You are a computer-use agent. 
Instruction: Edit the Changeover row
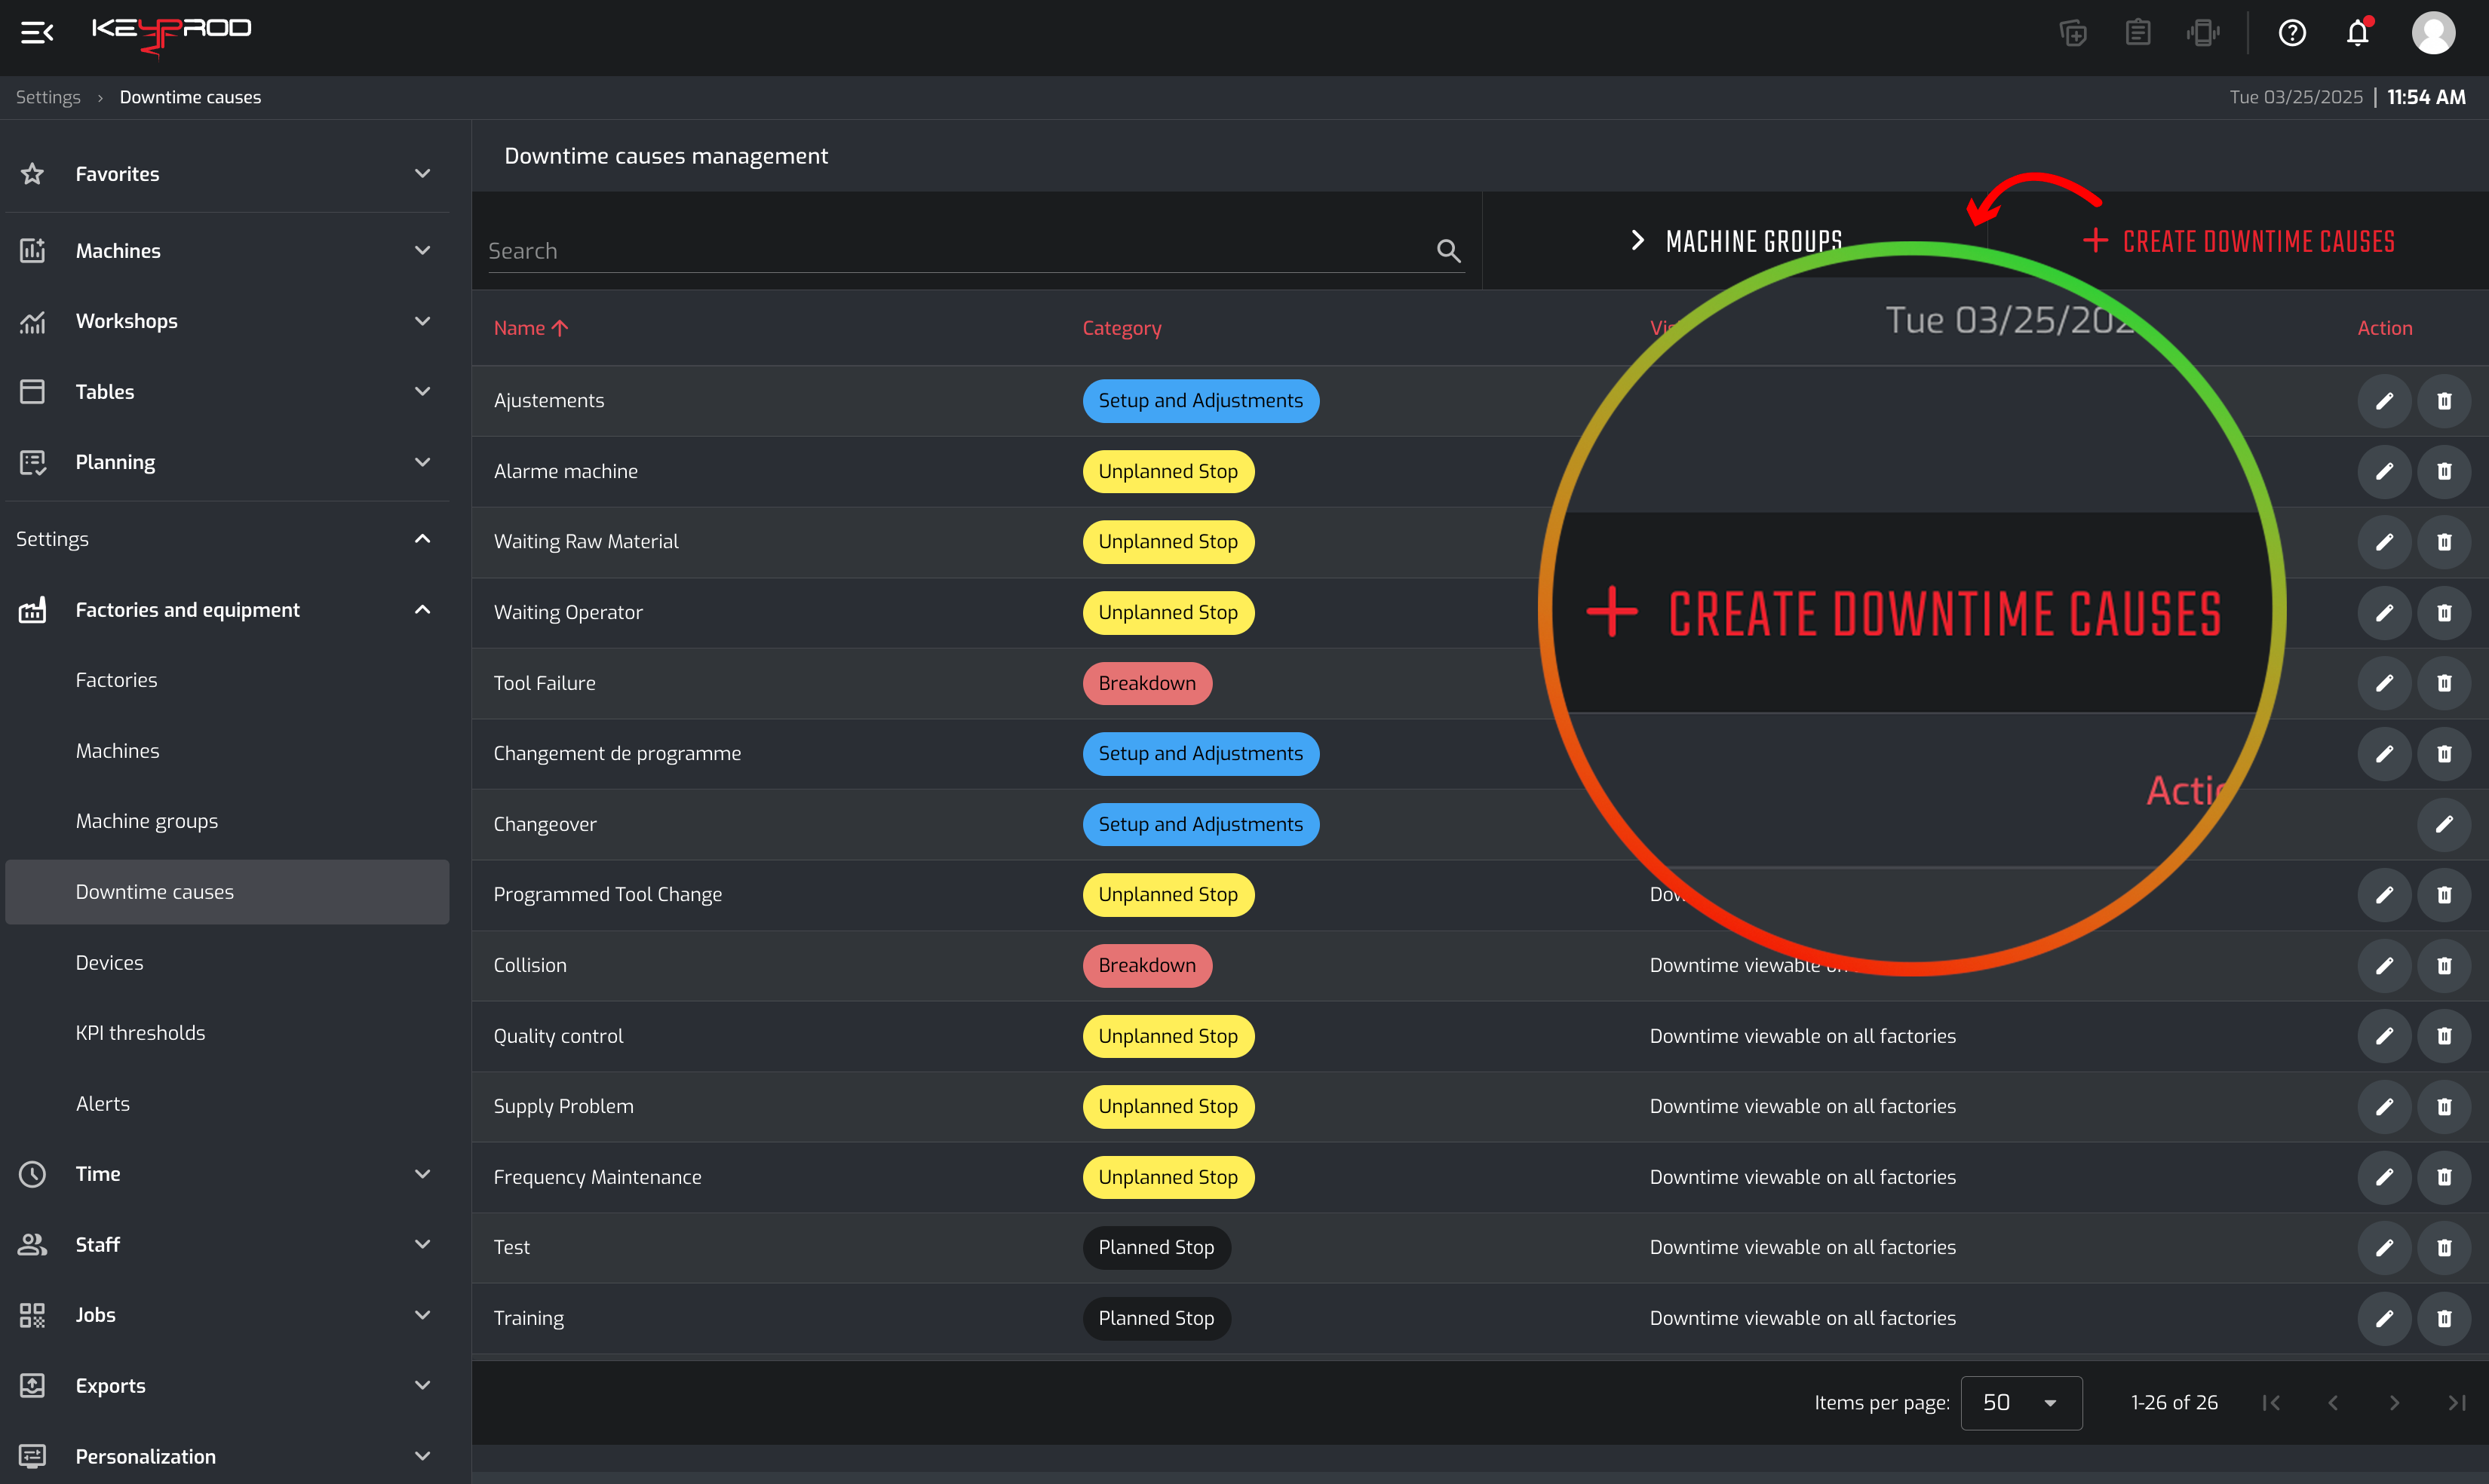(2444, 824)
